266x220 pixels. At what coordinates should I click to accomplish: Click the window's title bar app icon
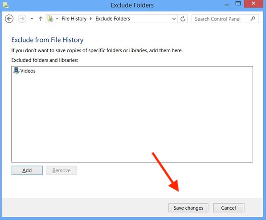tap(6, 5)
